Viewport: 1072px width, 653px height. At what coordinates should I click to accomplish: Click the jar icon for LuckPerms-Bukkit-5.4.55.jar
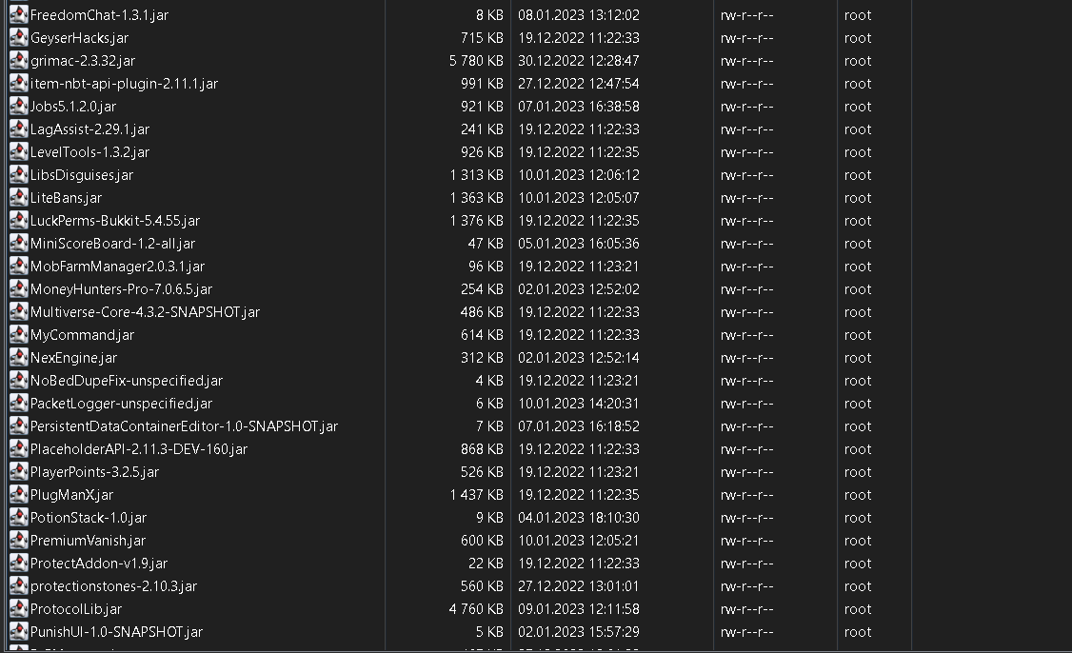17,220
